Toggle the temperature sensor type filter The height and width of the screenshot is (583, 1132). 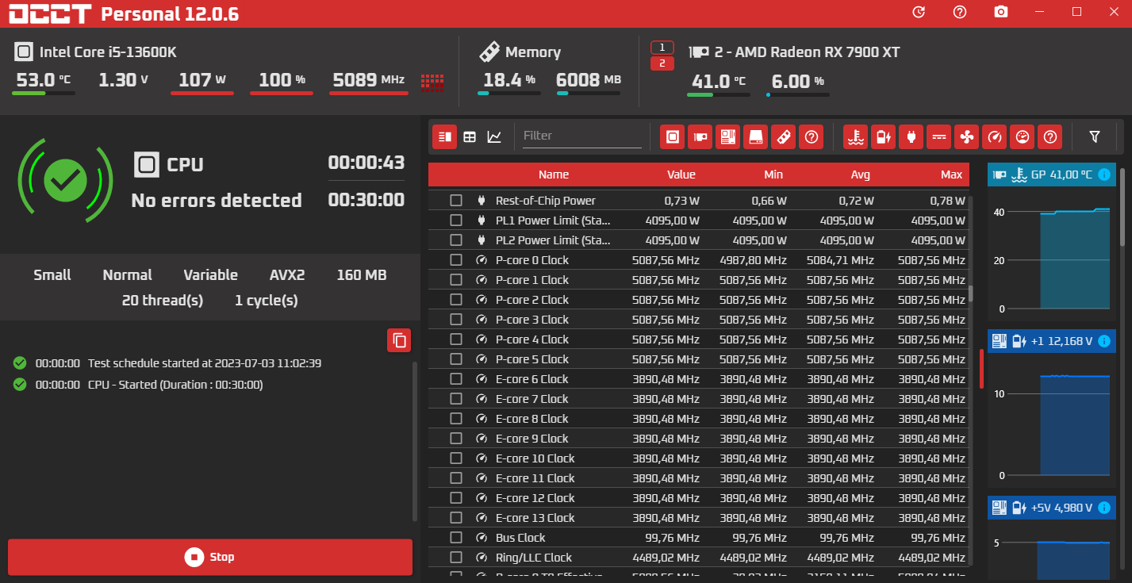[x=855, y=136]
